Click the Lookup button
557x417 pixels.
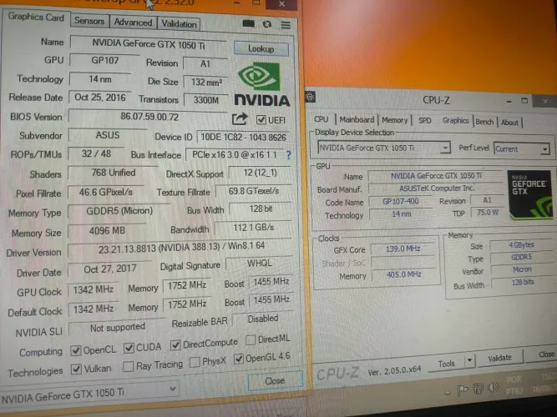click(x=261, y=49)
